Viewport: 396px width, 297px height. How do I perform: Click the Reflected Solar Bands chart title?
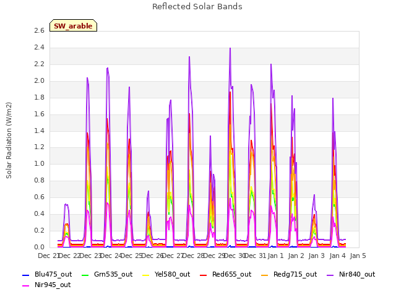[197, 7]
